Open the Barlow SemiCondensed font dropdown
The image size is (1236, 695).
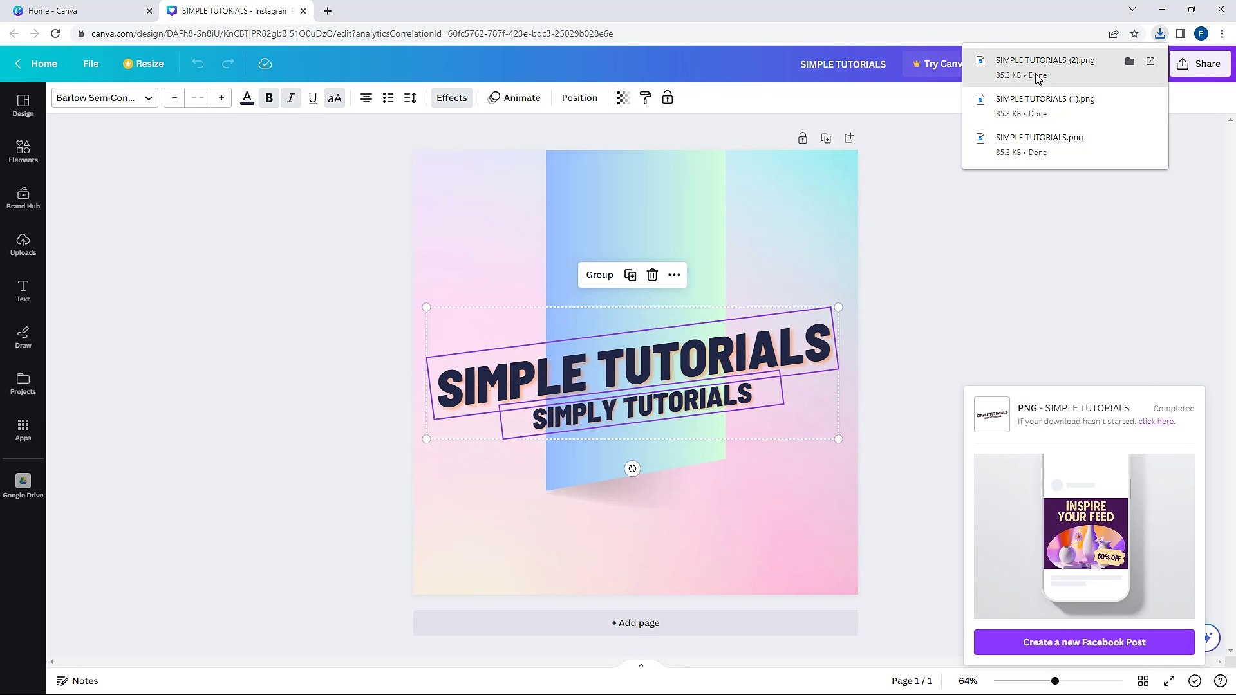(104, 98)
